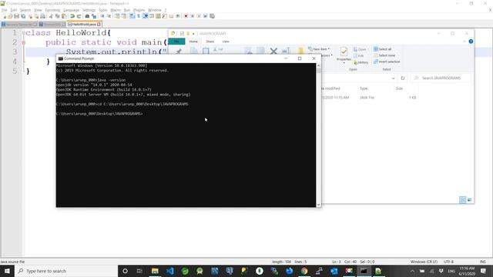Click the Delete X icon in File Explorer ribbon
This screenshot has width=493, height=277.
[x=273, y=52]
